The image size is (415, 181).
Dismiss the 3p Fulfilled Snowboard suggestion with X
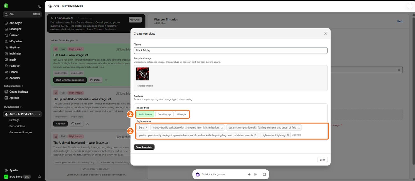point(87,124)
